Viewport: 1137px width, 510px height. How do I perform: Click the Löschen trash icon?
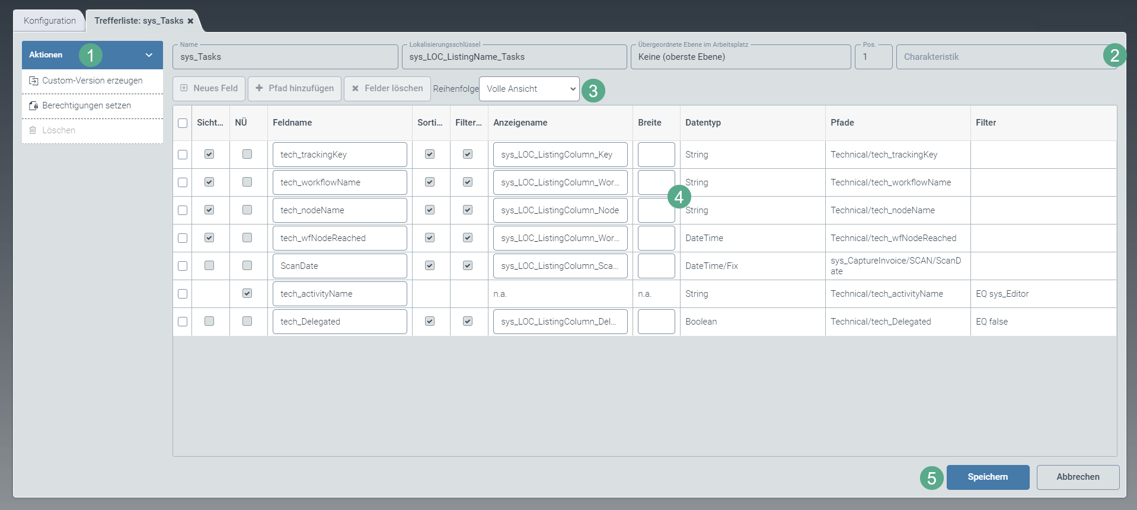pyautogui.click(x=33, y=130)
